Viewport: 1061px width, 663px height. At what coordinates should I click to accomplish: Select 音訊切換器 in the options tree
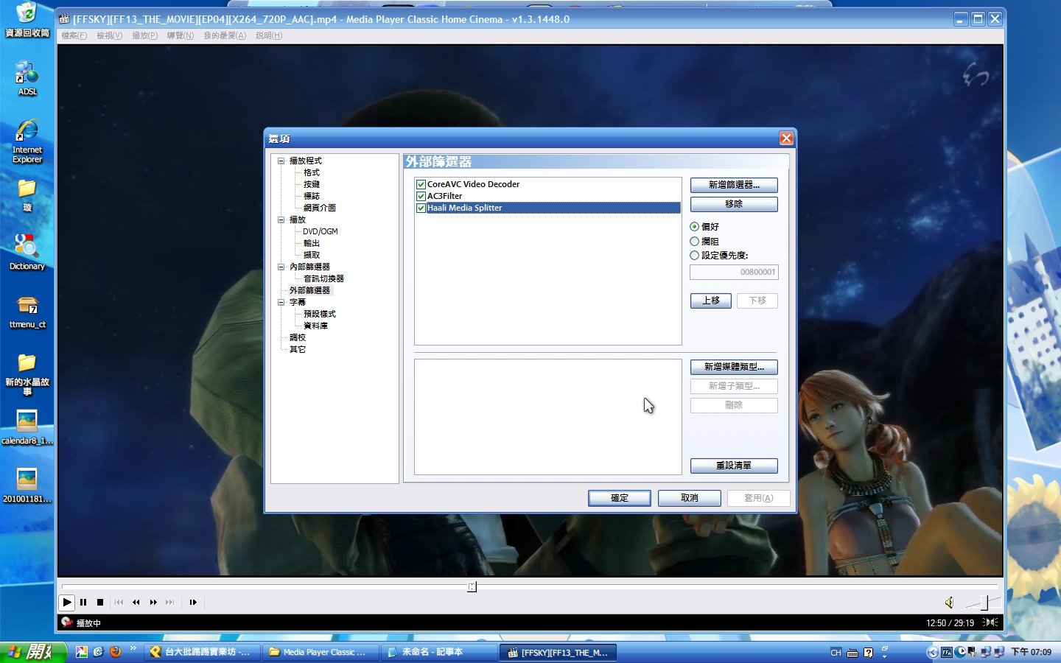pyautogui.click(x=323, y=278)
